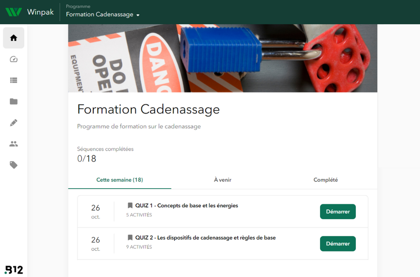Click the tag label icon in the sidebar
The height and width of the screenshot is (277, 420).
point(13,165)
